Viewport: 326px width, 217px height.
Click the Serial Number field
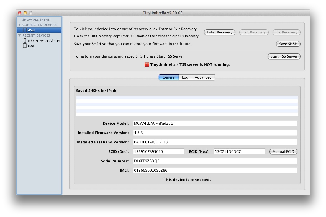[x=215, y=161]
